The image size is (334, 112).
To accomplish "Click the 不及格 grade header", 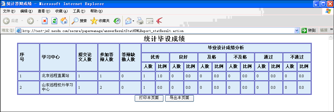I will pos(240,57).
